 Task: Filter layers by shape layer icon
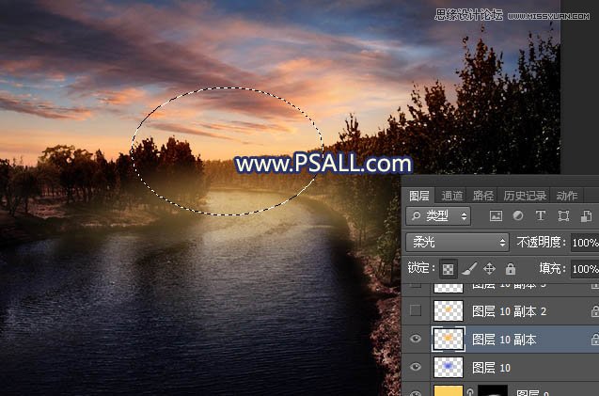[563, 216]
